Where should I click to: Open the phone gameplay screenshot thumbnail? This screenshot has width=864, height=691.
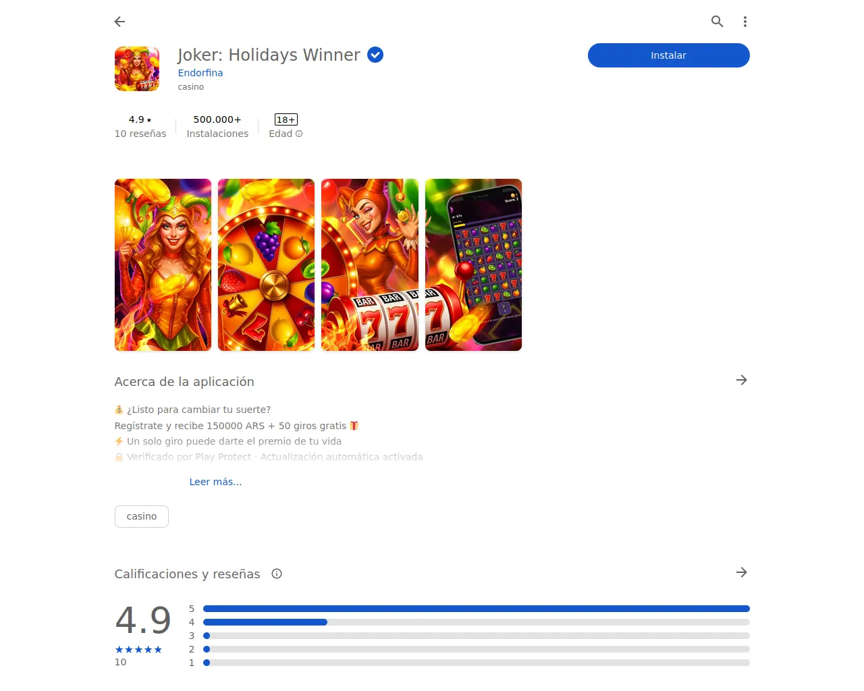click(473, 265)
